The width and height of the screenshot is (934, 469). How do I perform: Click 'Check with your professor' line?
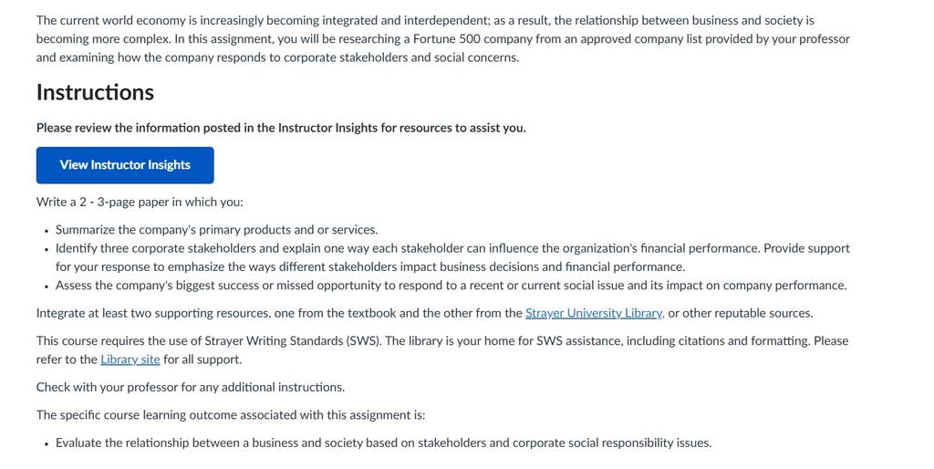pos(191,388)
